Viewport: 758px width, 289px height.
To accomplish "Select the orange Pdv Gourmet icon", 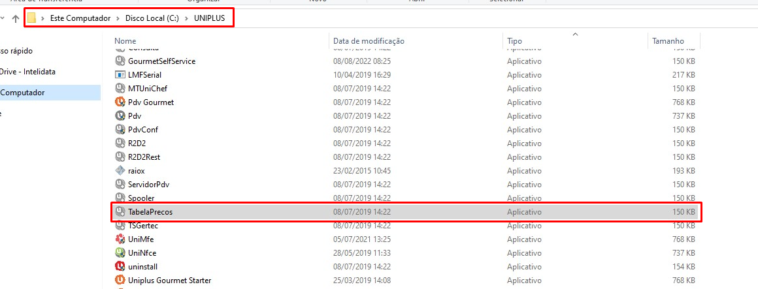I will pyautogui.click(x=120, y=102).
